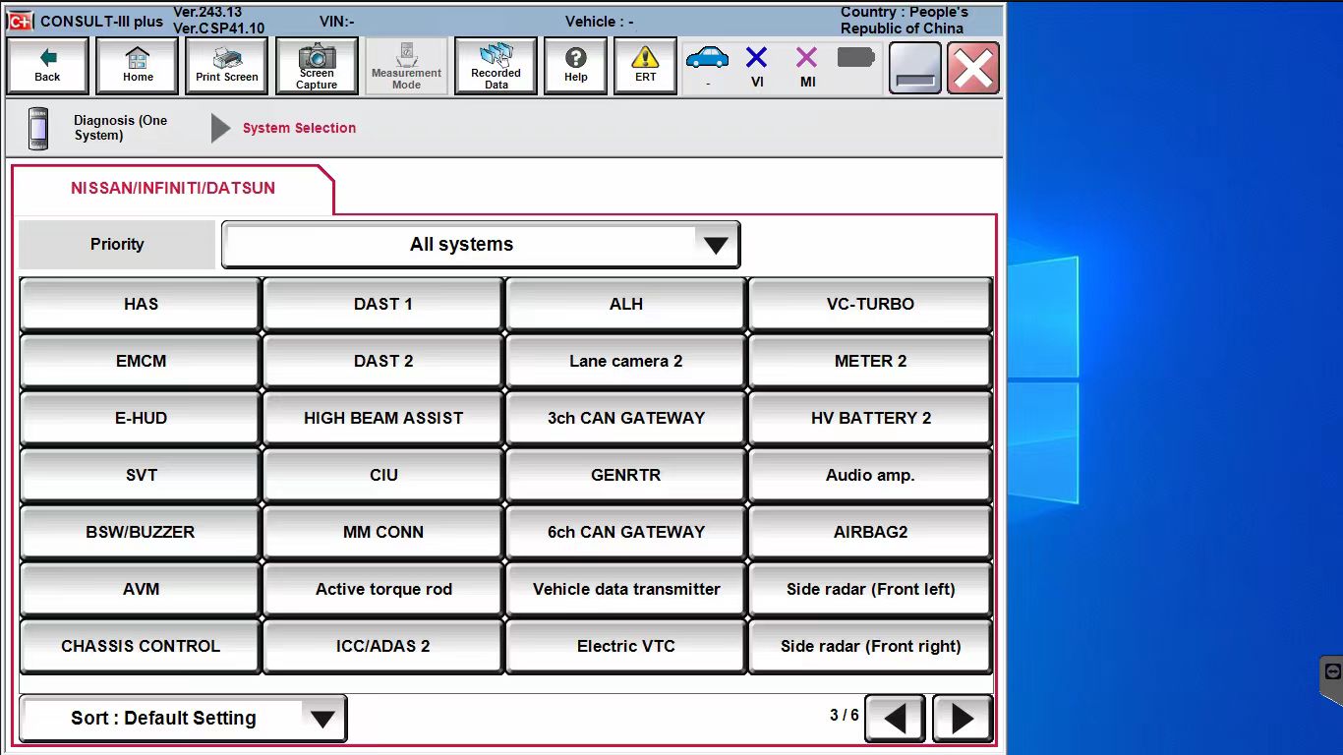The image size is (1343, 755).
Task: Click the VI connection status icon
Action: tap(756, 58)
